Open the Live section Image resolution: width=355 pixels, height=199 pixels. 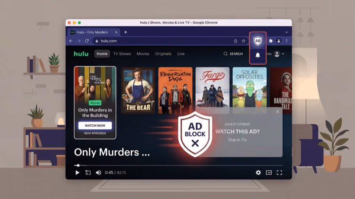click(181, 54)
